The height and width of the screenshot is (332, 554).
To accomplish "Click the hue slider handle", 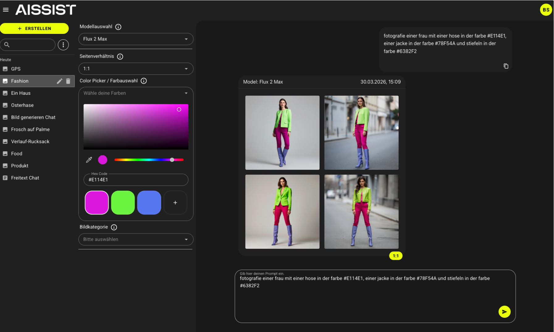I will [x=172, y=160].
